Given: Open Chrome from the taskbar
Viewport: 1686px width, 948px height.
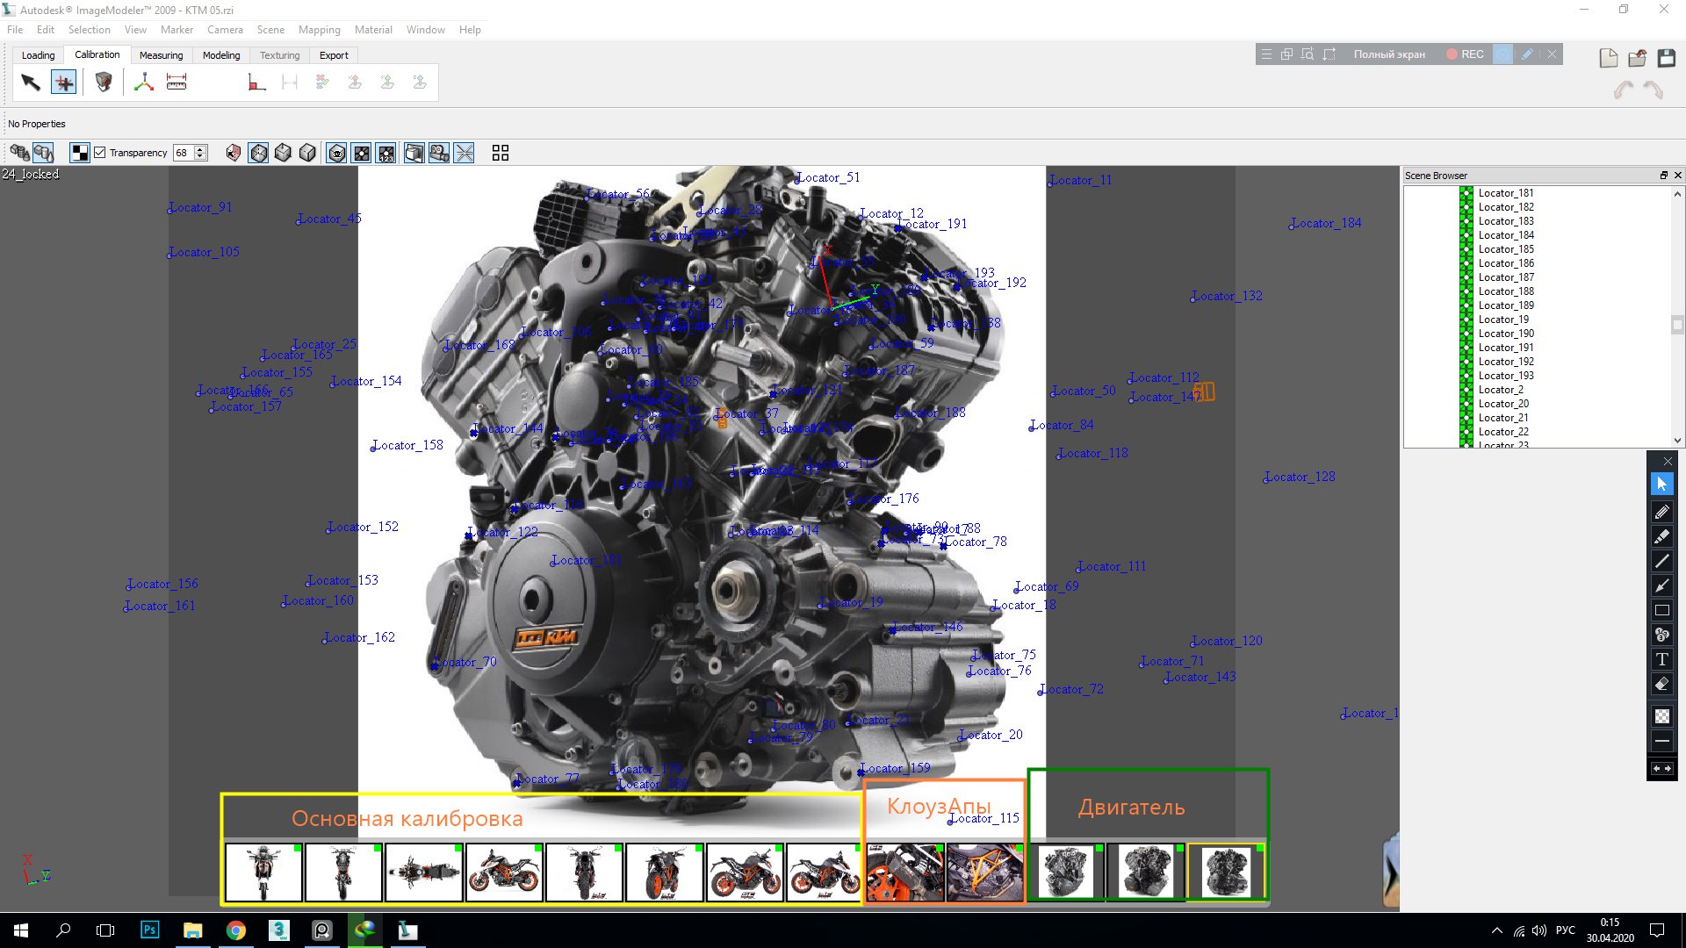Looking at the screenshot, I should (235, 930).
